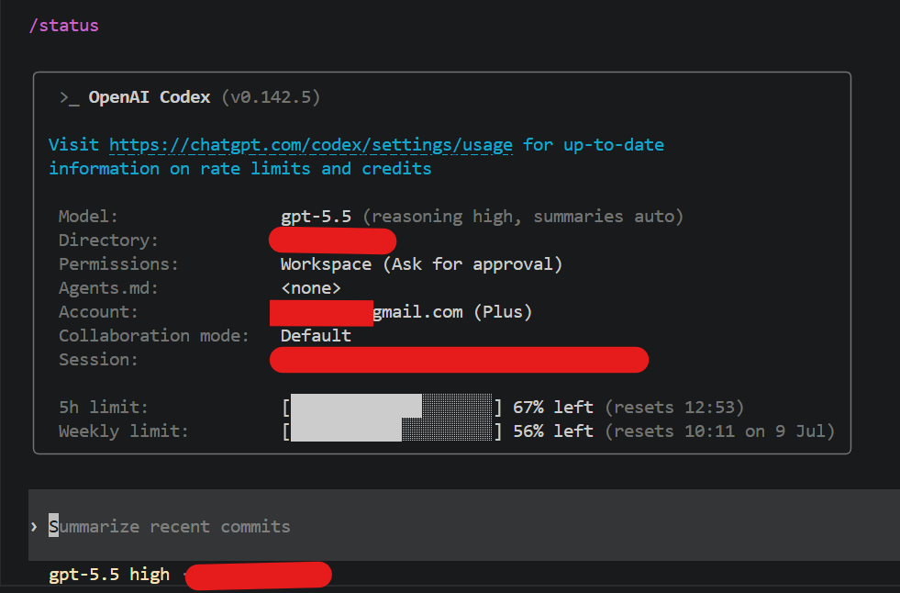Click the Summarize recent commits prompt input
The image size is (900, 593).
coord(464,526)
